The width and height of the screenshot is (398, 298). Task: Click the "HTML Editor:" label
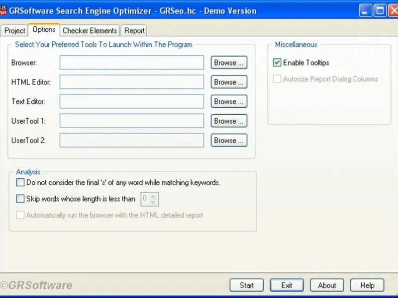point(31,82)
